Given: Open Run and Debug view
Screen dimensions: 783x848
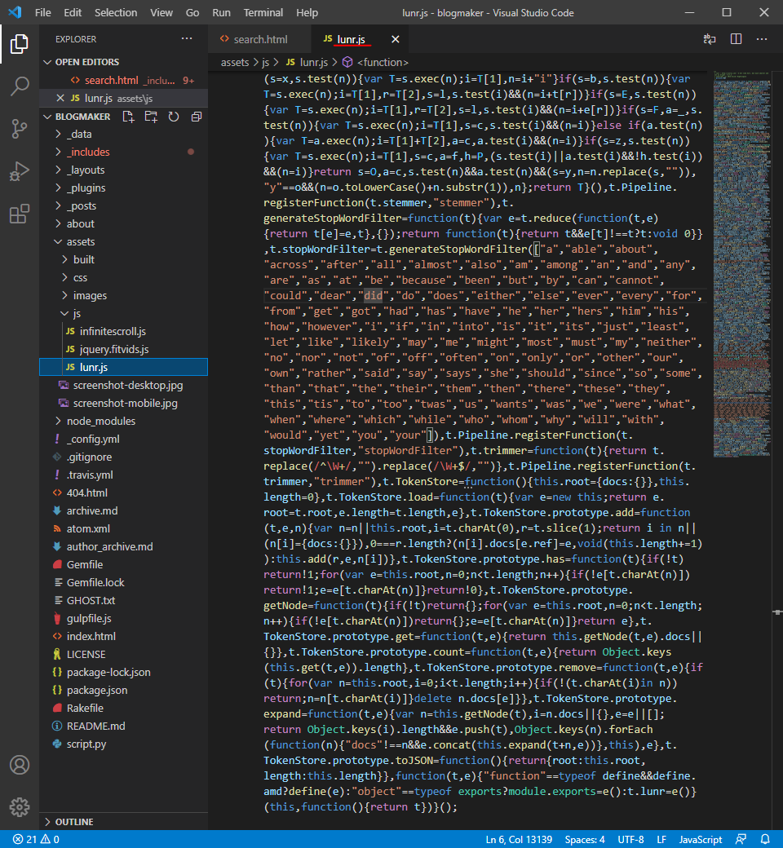Looking at the screenshot, I should coord(20,171).
